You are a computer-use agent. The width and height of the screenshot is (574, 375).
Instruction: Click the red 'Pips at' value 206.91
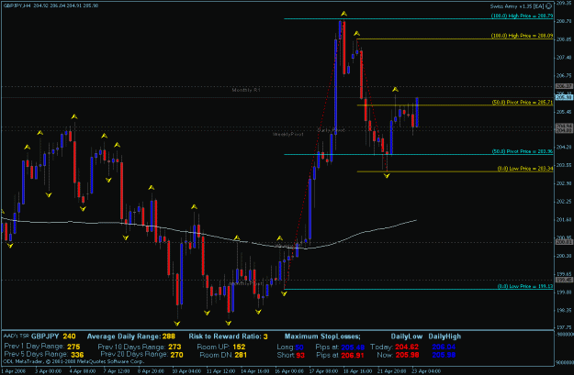tap(353, 355)
